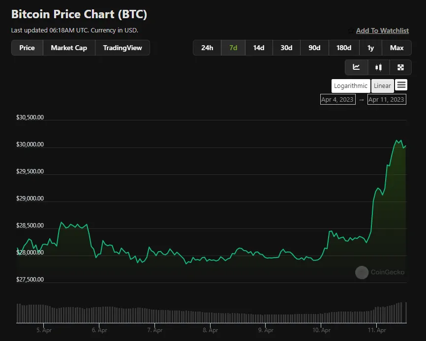426x341 pixels.
Task: Open the Price tab
Action: pos(27,48)
